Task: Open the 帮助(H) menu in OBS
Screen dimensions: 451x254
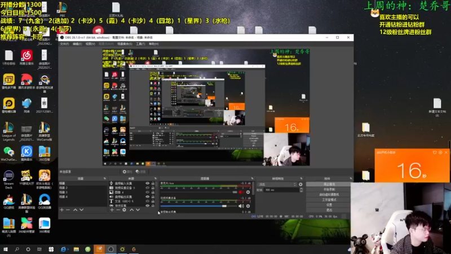Action: (x=153, y=44)
